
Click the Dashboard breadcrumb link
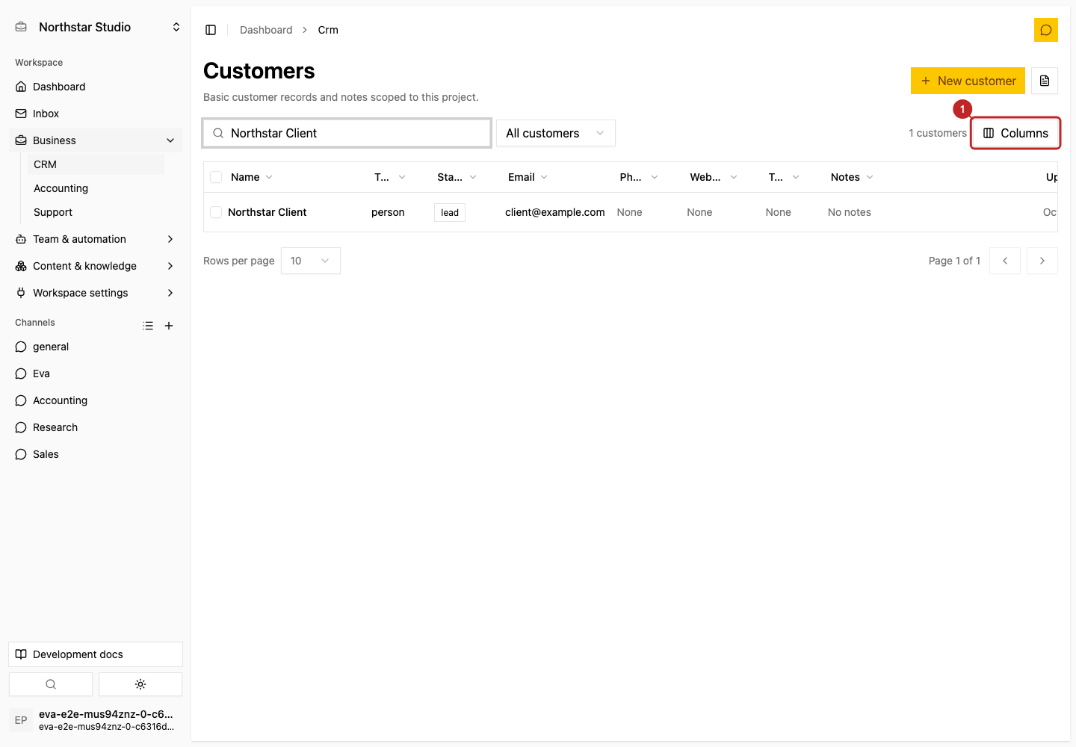coord(266,30)
